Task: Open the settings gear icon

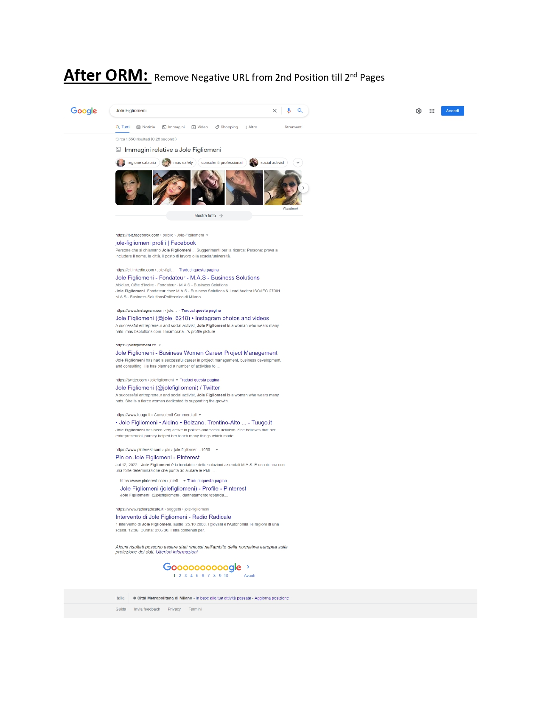Action: [x=418, y=111]
